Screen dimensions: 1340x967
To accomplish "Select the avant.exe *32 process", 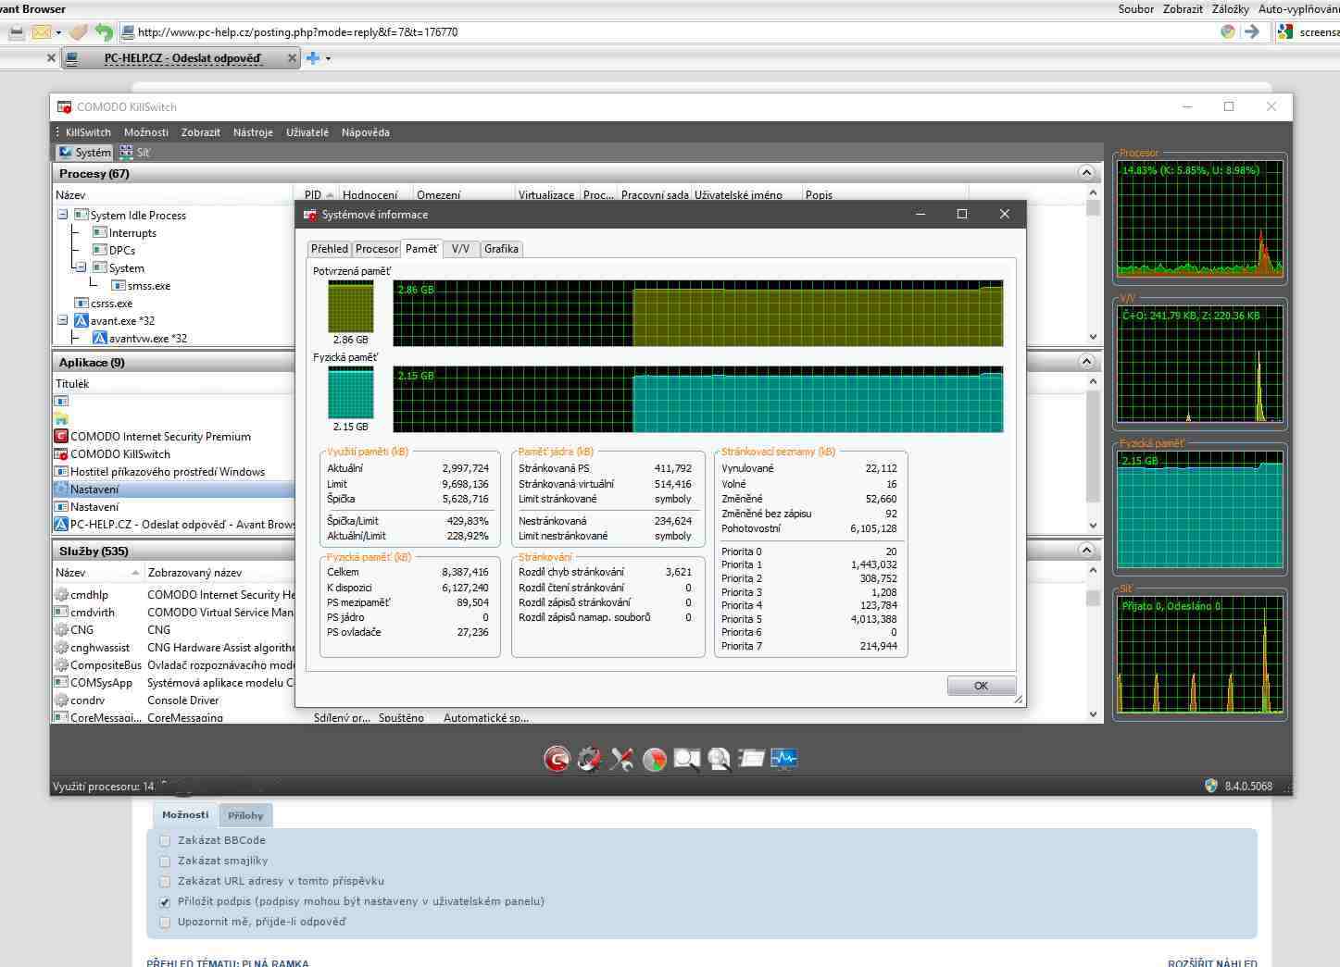I will tap(122, 321).
